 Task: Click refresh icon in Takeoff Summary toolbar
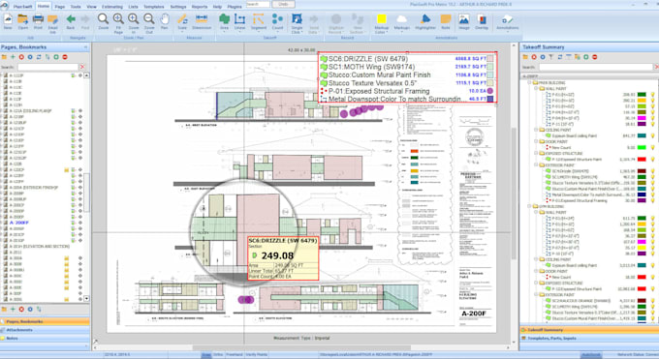(560, 57)
